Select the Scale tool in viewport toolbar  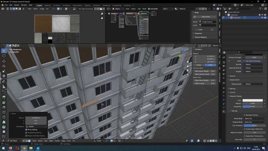4,71
